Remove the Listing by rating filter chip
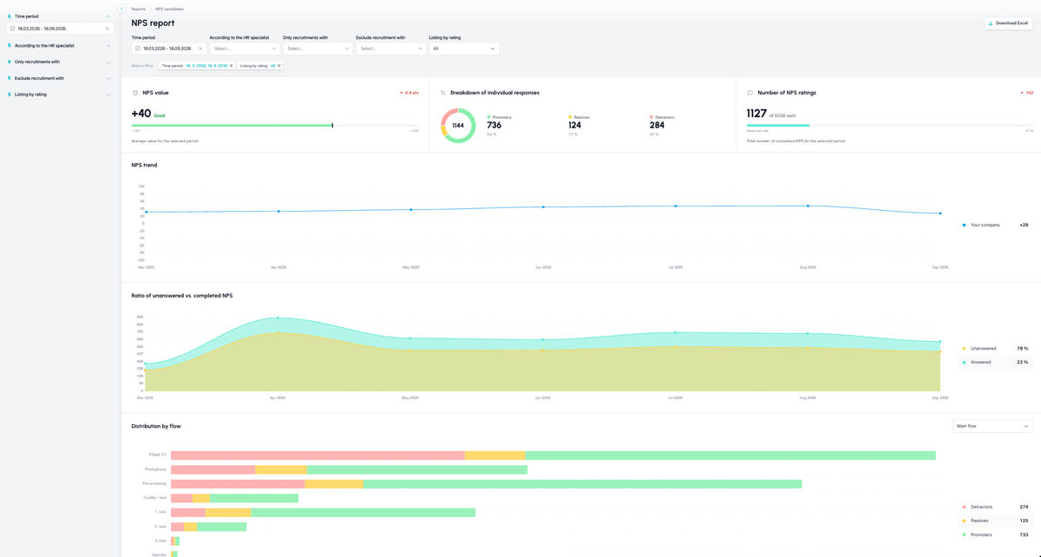 (279, 66)
